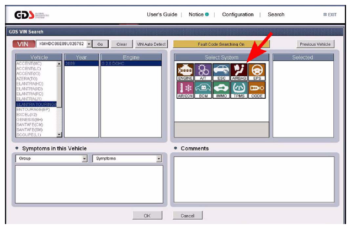Click the Go button
Image resolution: width=351 pixels, height=229 pixels.
tap(100, 44)
